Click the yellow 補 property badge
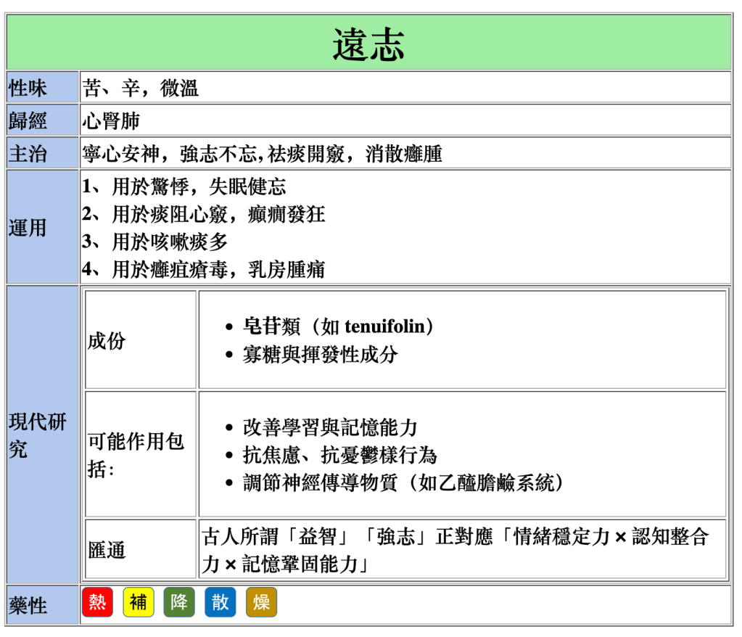This screenshot has height=637, width=742. tap(139, 602)
